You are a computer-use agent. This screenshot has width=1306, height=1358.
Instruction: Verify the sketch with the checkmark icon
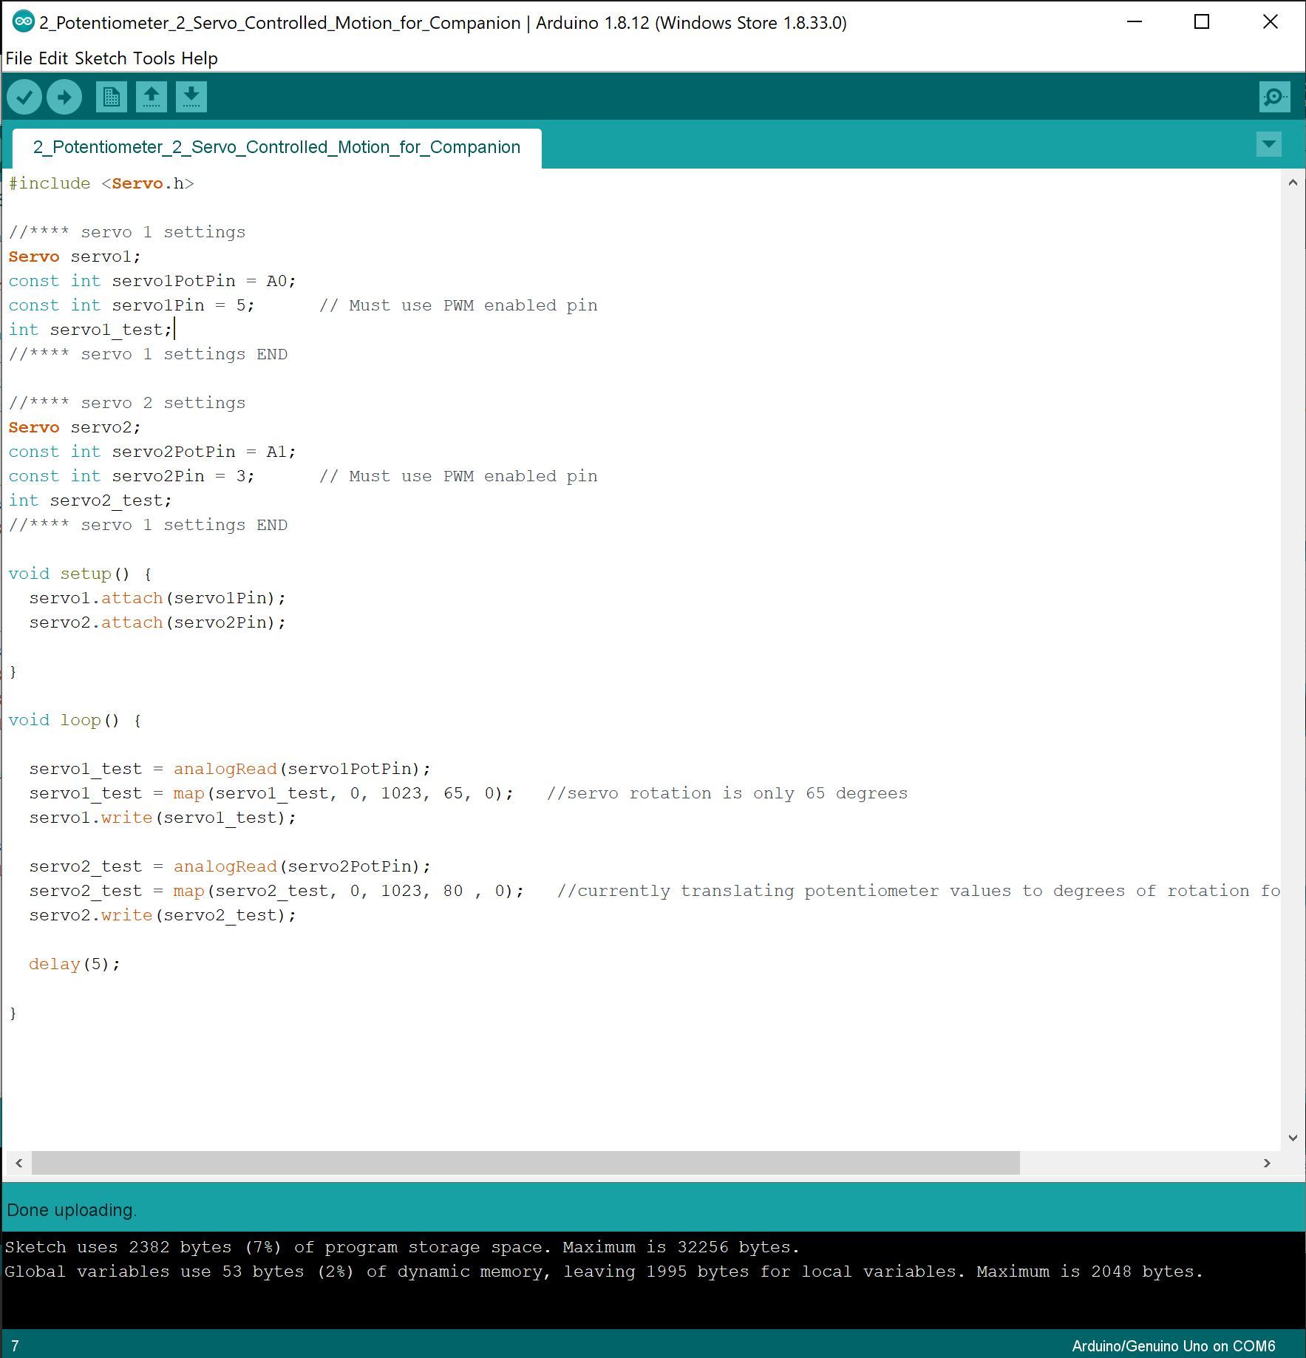pyautogui.click(x=24, y=96)
